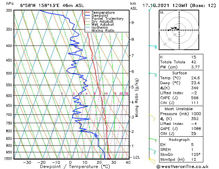Click the 40 temperature axis label
Image resolution: width=219 pixels, height=169 pixels.
point(128,162)
